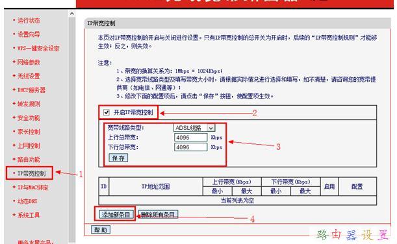
Task: Open 设置向导 menu item
Action: click(29, 34)
